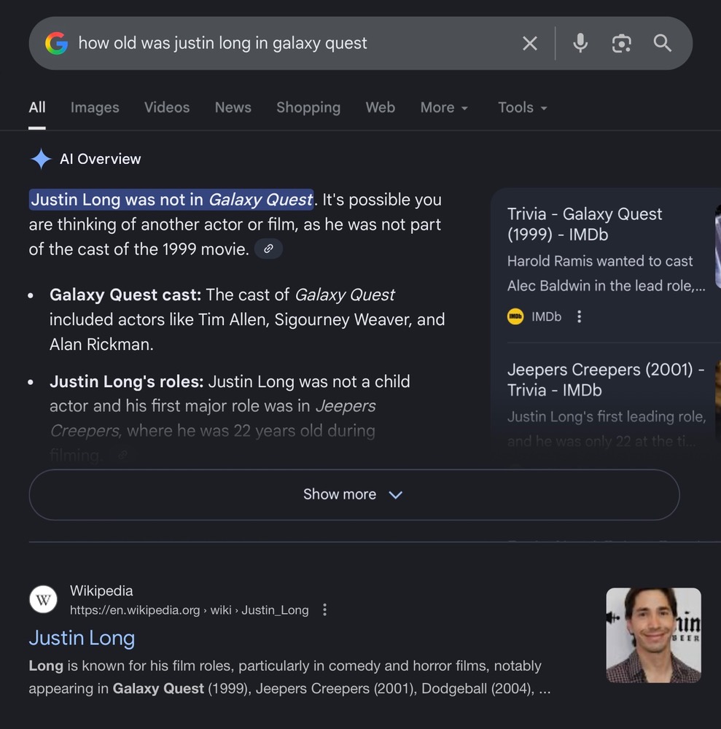The height and width of the screenshot is (729, 721).
Task: Click the Justin Long photo thumbnail
Action: [653, 635]
